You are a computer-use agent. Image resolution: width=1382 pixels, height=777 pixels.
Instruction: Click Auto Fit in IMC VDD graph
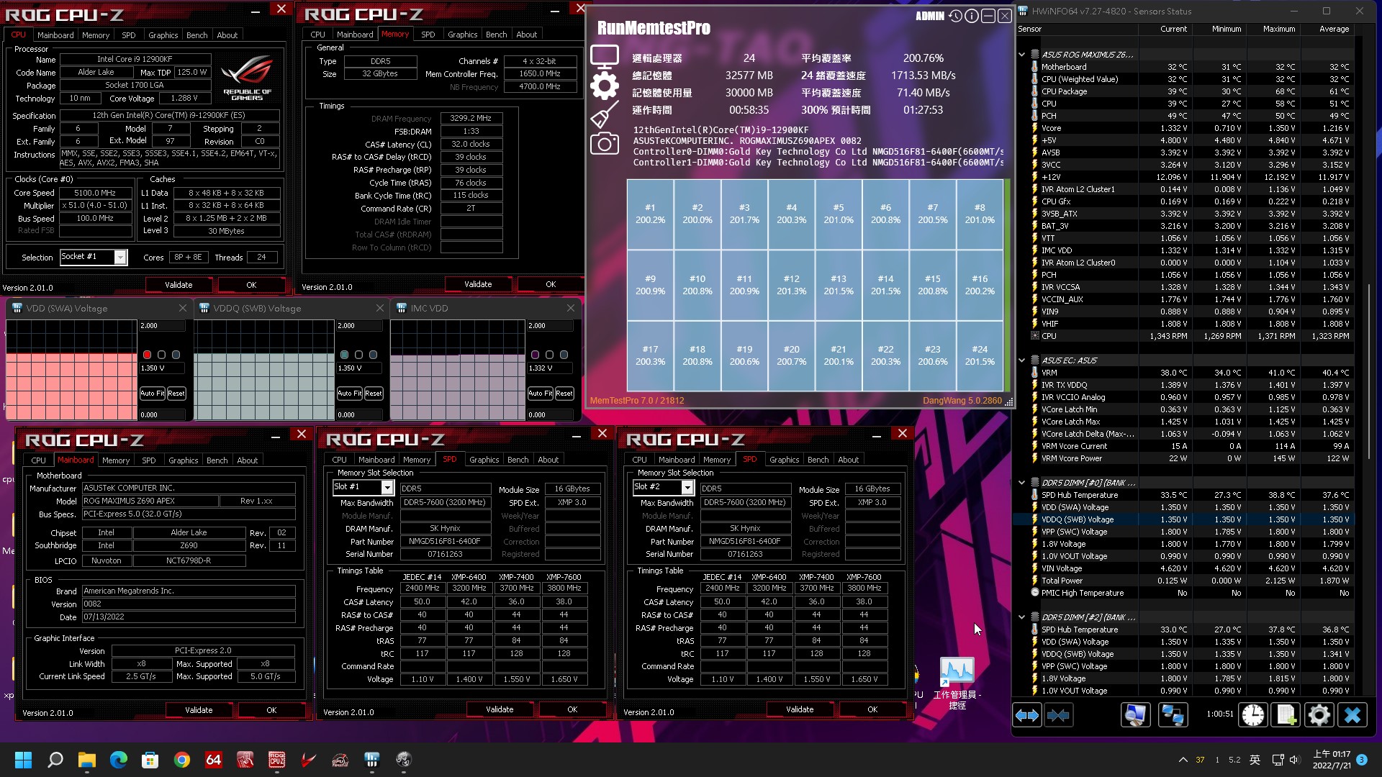[x=540, y=394]
